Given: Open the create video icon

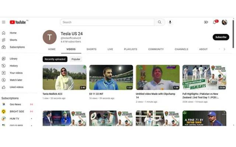Looking at the screenshot, I should pyautogui.click(x=206, y=22).
